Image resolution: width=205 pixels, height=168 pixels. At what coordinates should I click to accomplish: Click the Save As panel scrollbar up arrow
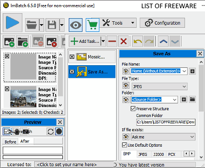[201, 62]
